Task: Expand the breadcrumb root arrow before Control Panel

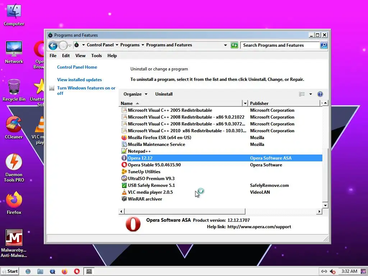Action: (x=83, y=45)
